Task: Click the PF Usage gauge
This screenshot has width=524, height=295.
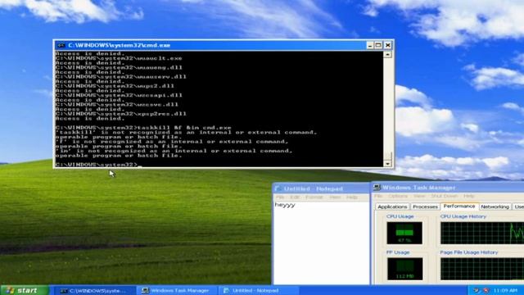Action: point(404,269)
